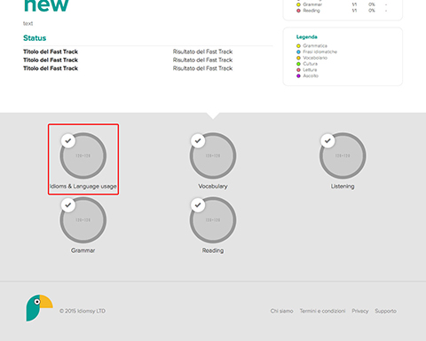Click the 1/1 value in Reading score row
This screenshot has height=341, width=426.
(354, 11)
